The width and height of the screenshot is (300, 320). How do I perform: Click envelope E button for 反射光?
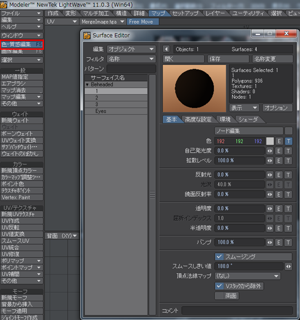279,174
